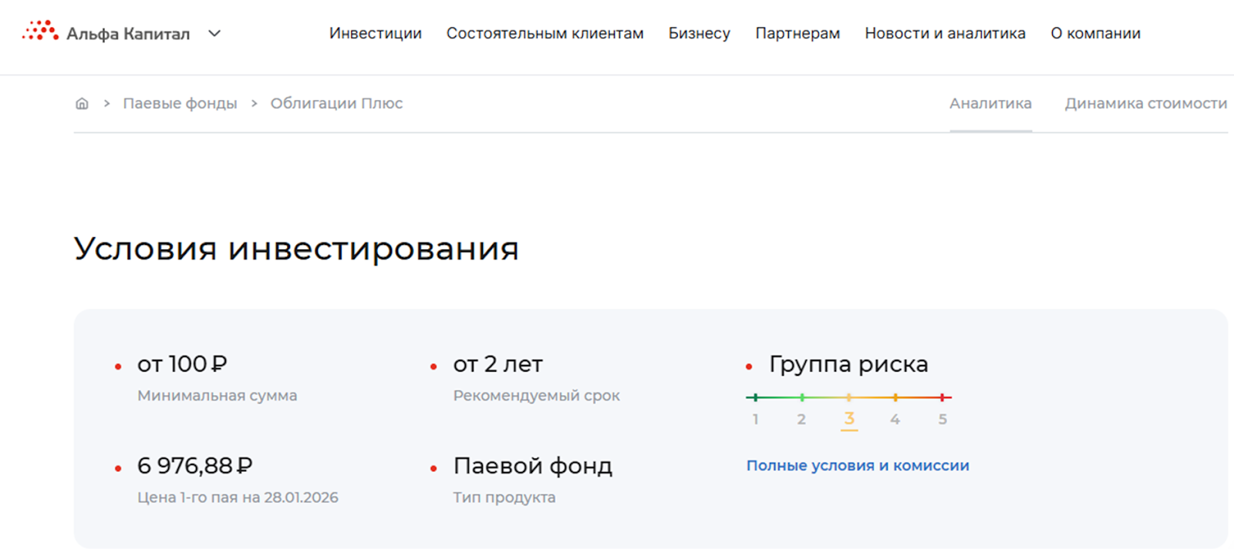Click the Группа риска heading
1234x549 pixels.
point(848,364)
